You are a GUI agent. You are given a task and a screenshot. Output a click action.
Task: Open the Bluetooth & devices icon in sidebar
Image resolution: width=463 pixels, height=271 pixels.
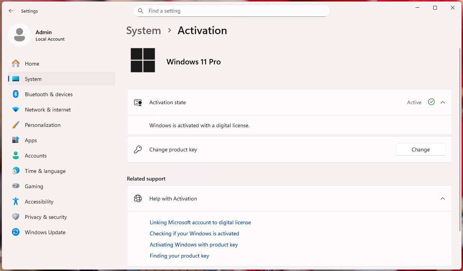click(x=16, y=94)
